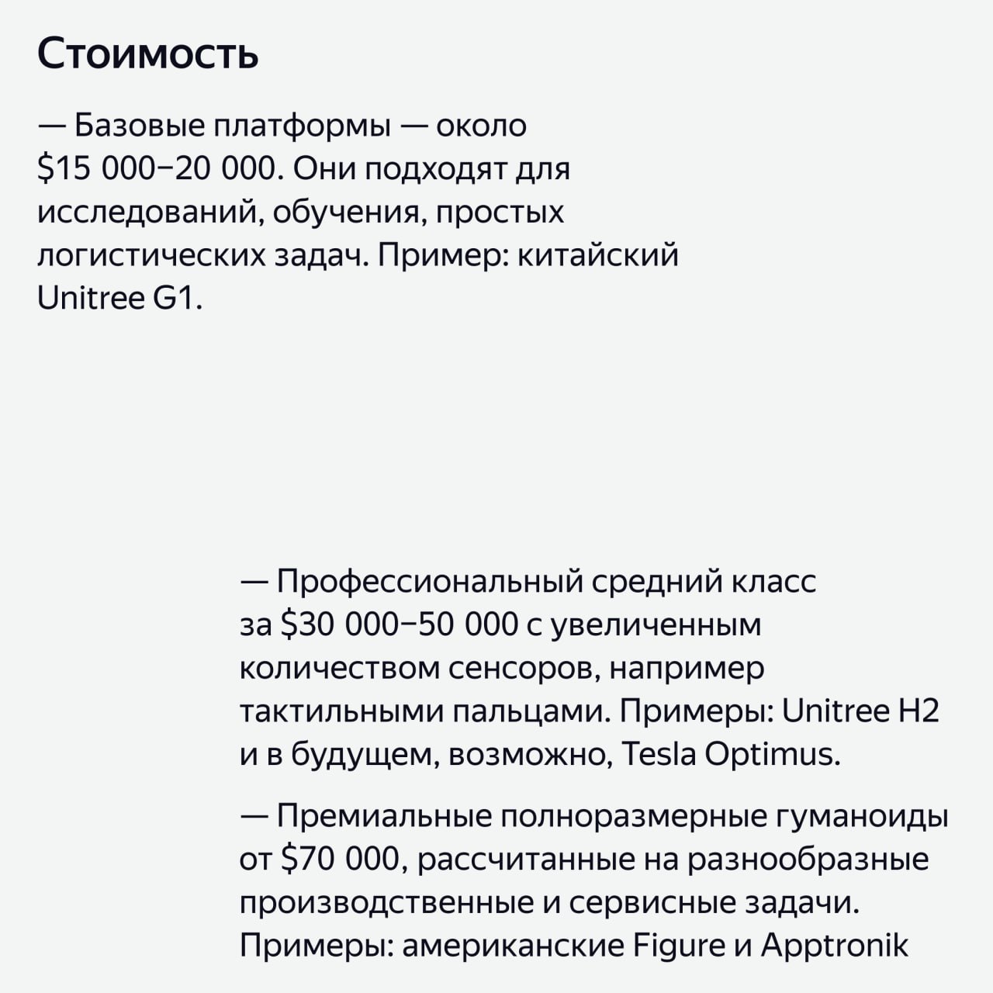The height and width of the screenshot is (993, 993).
Task: Click the words исследований, обучения, простых
Action: [x=300, y=213]
